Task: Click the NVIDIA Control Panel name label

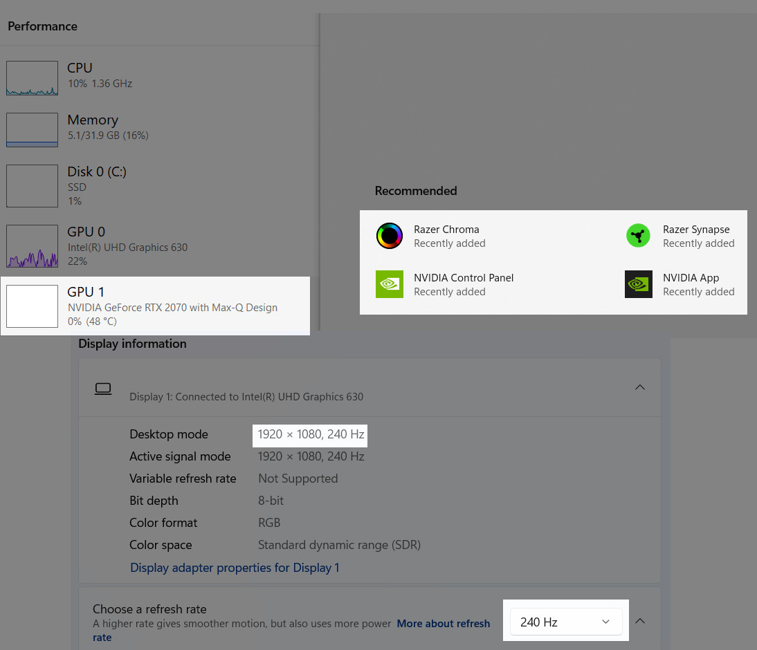Action: click(464, 277)
